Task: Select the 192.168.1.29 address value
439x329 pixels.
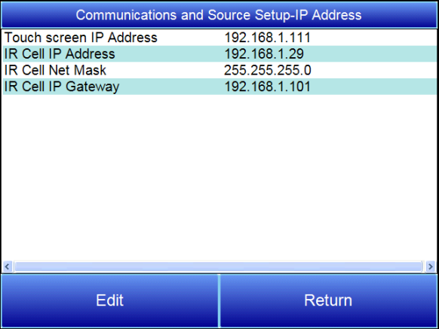Action: [x=264, y=53]
